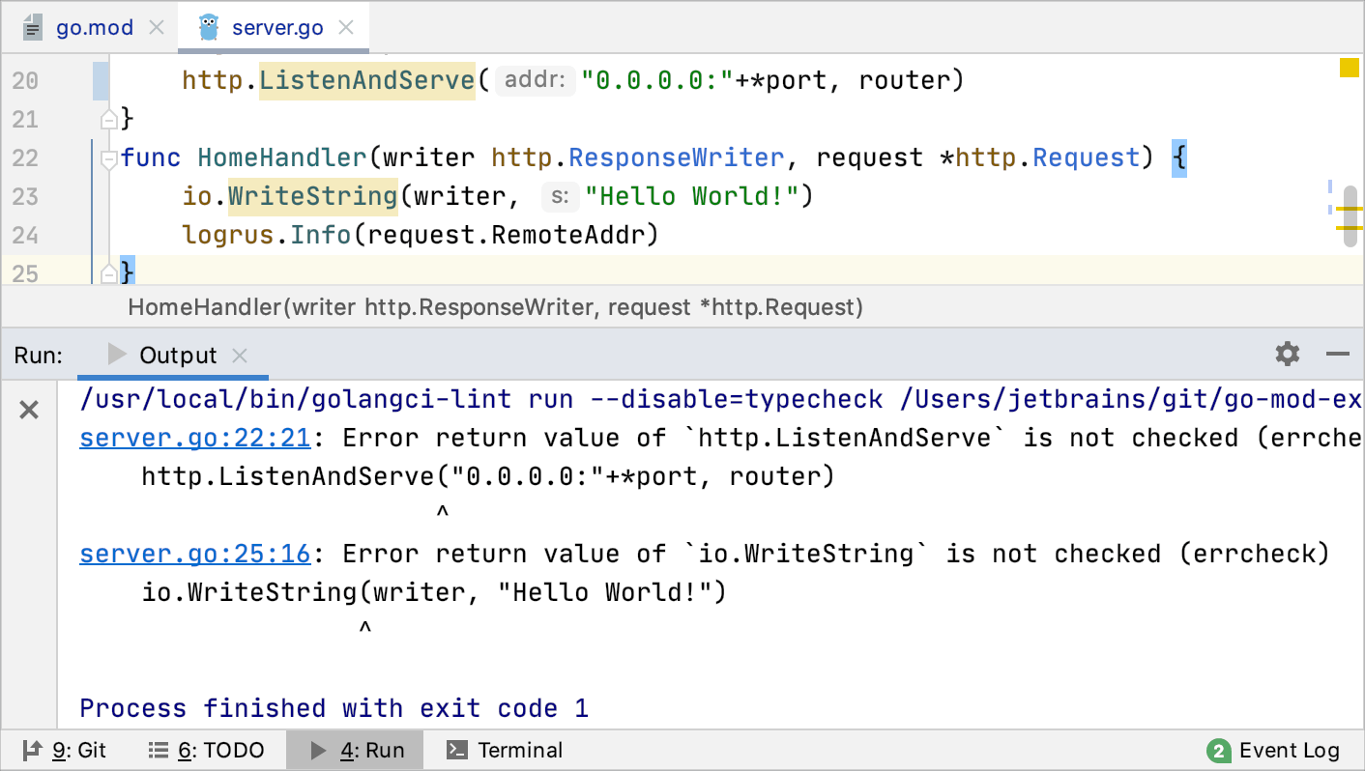
Task: Open the 9: Git tool window
Action: pos(65,751)
